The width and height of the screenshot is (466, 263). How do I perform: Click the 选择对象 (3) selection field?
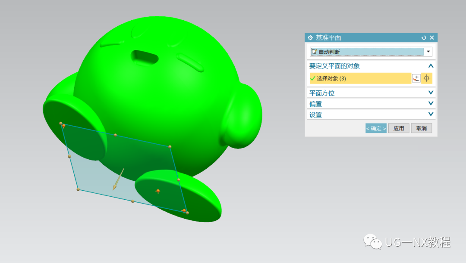(360, 78)
